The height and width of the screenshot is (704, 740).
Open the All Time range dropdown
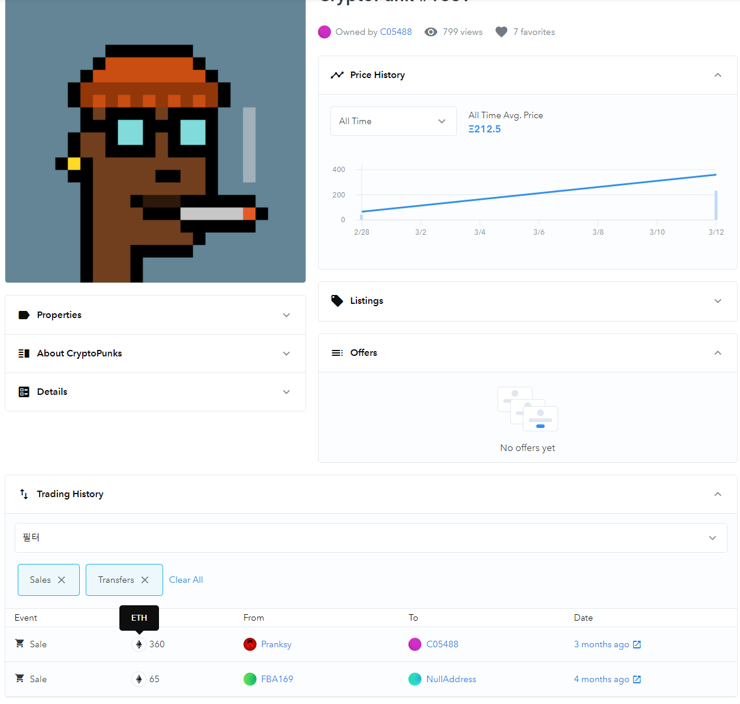(394, 121)
